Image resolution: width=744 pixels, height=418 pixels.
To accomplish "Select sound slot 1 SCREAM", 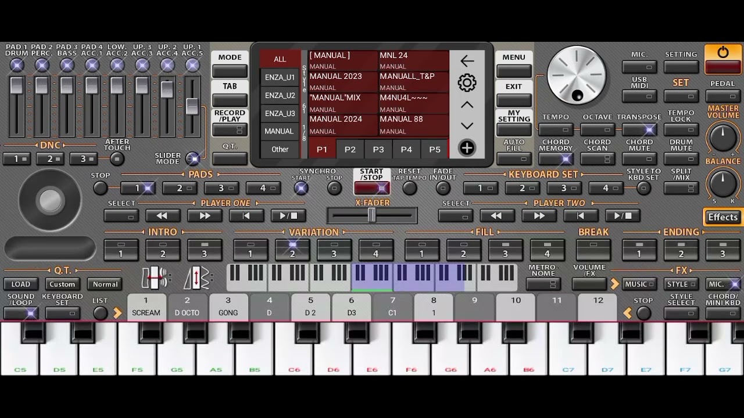I will (x=146, y=307).
